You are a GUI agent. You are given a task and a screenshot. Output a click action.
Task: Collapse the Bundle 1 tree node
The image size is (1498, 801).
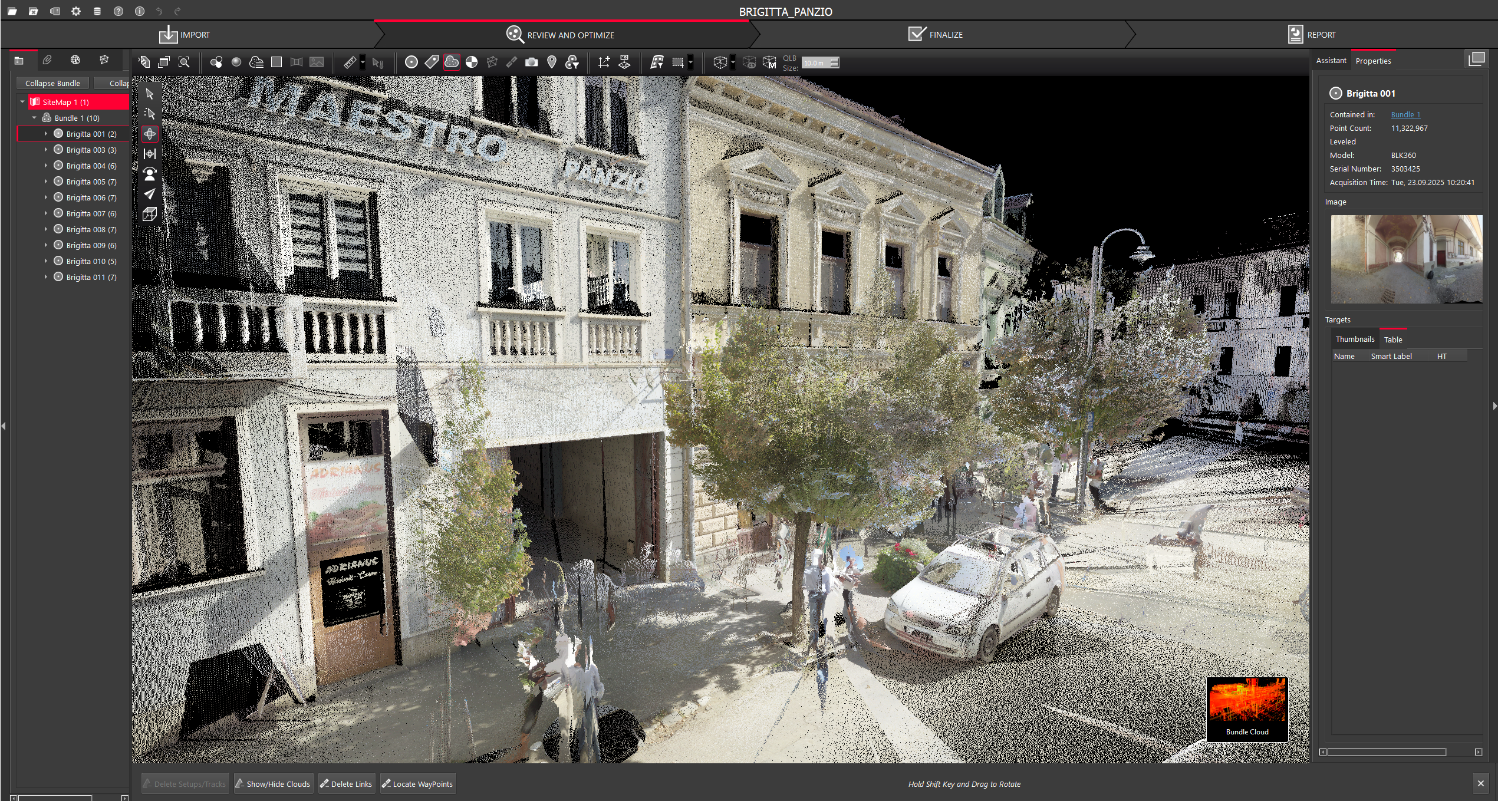click(x=34, y=118)
